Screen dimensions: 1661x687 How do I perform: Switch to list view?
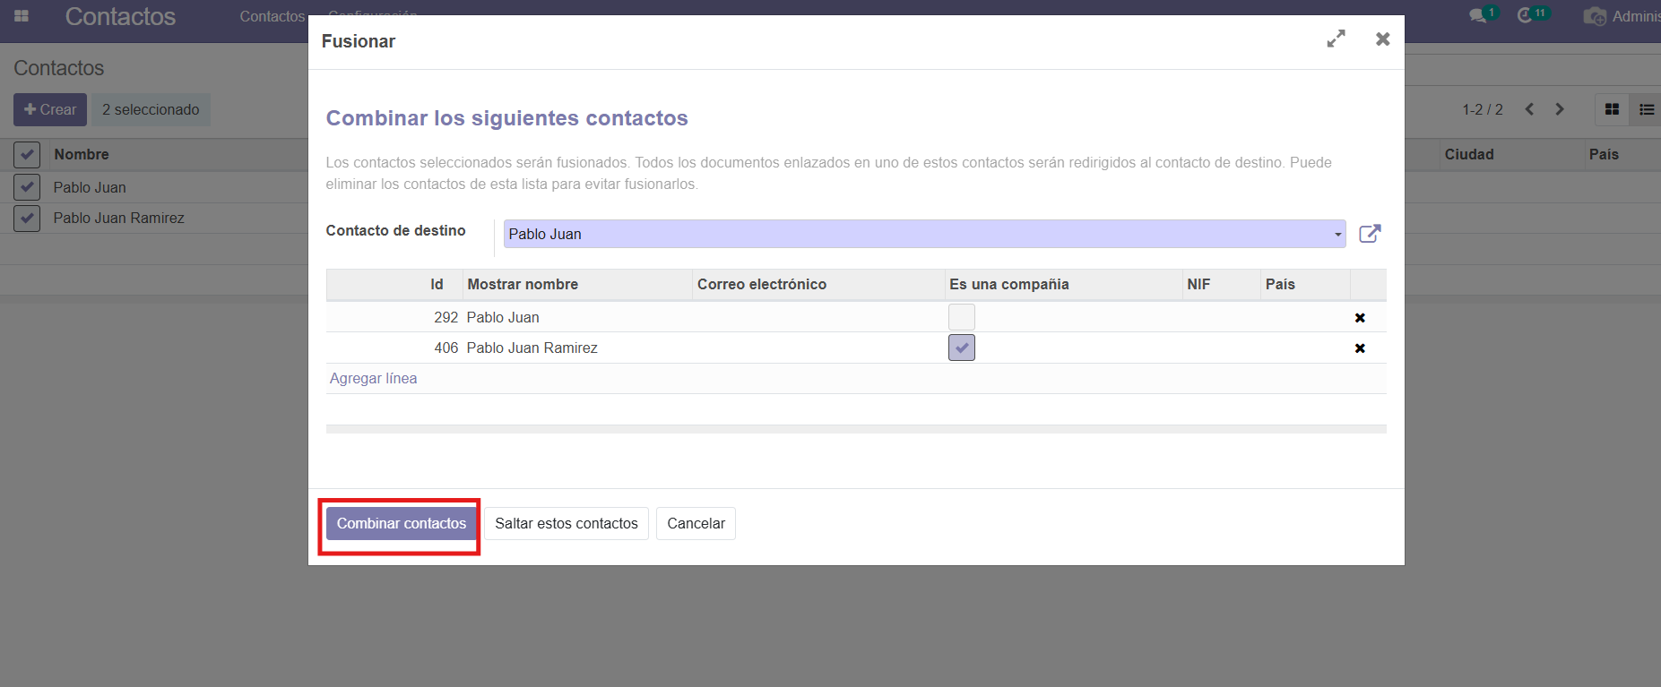pyautogui.click(x=1646, y=109)
